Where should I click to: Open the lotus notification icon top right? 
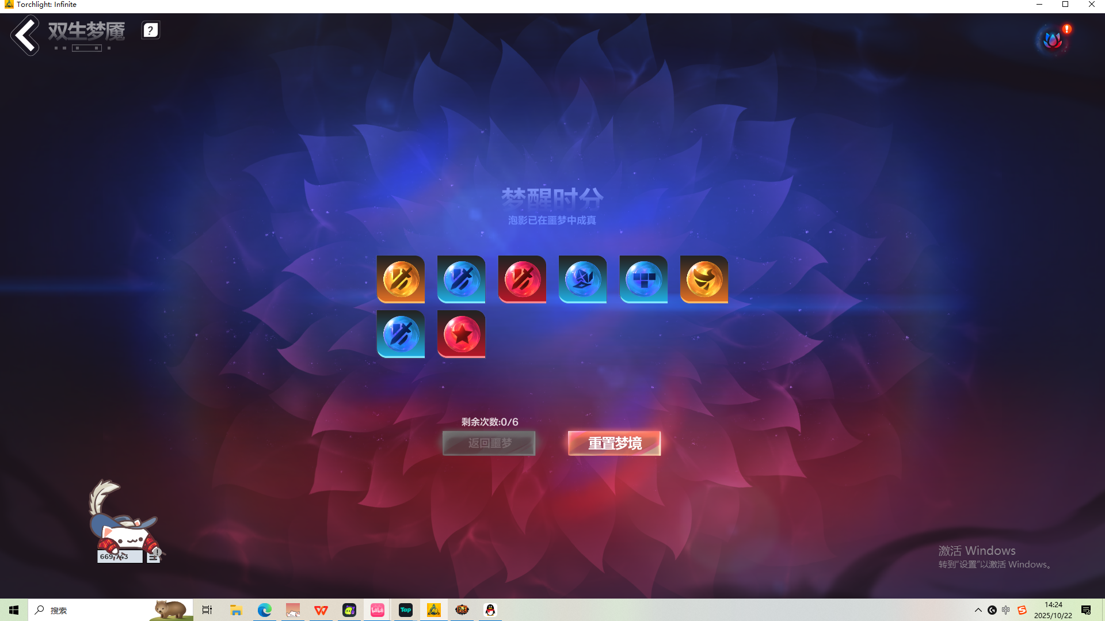click(1053, 40)
